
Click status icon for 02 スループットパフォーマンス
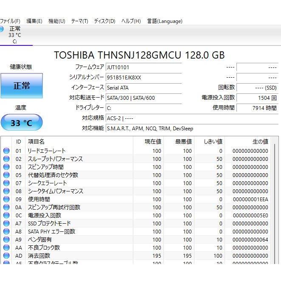6,159
